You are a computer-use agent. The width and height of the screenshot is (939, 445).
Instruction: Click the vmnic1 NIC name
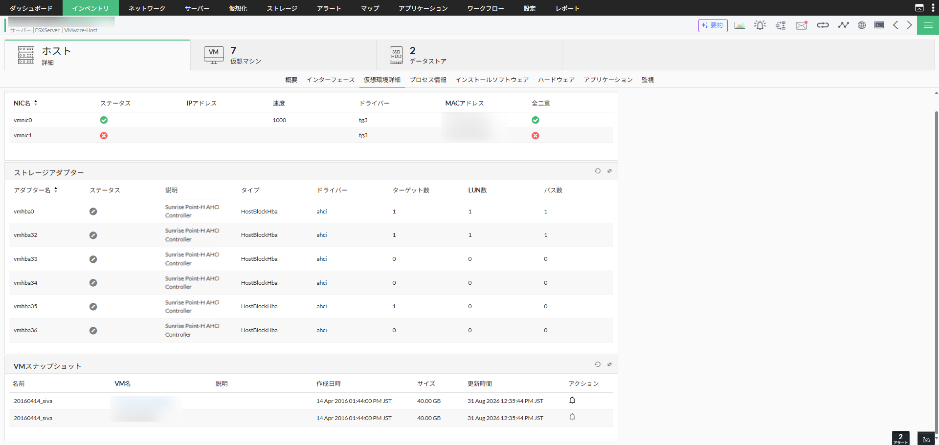23,135
